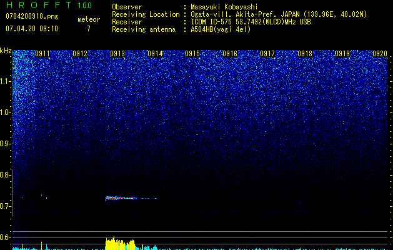Click the meteor count value 7

click(89, 29)
